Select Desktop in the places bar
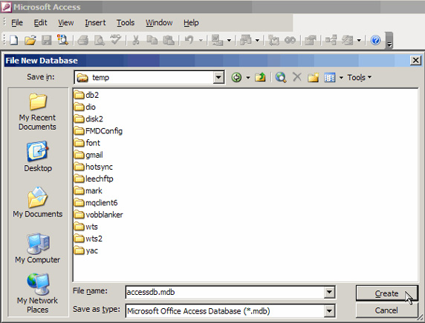Screen dimensions: 425x323 [x=38, y=156]
